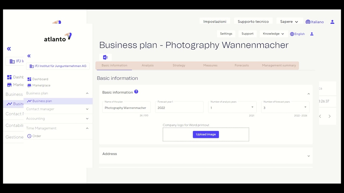Viewport: 344px width, 193px height.
Task: Open the Support link
Action: pyautogui.click(x=247, y=34)
